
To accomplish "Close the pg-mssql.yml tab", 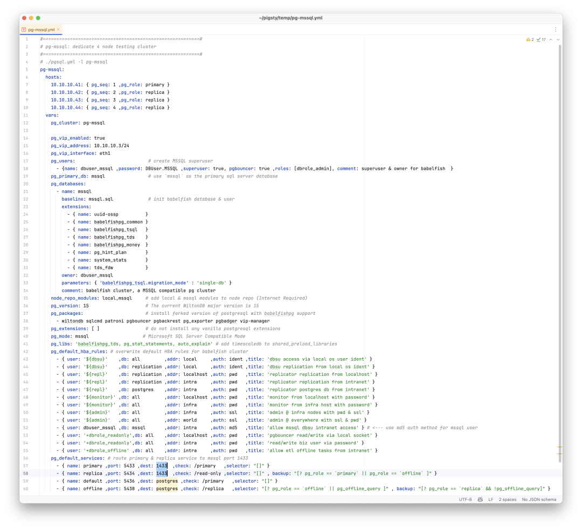I will (57, 30).
